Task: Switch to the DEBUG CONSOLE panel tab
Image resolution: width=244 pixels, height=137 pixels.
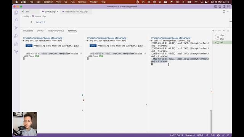Action: [x=56, y=31]
